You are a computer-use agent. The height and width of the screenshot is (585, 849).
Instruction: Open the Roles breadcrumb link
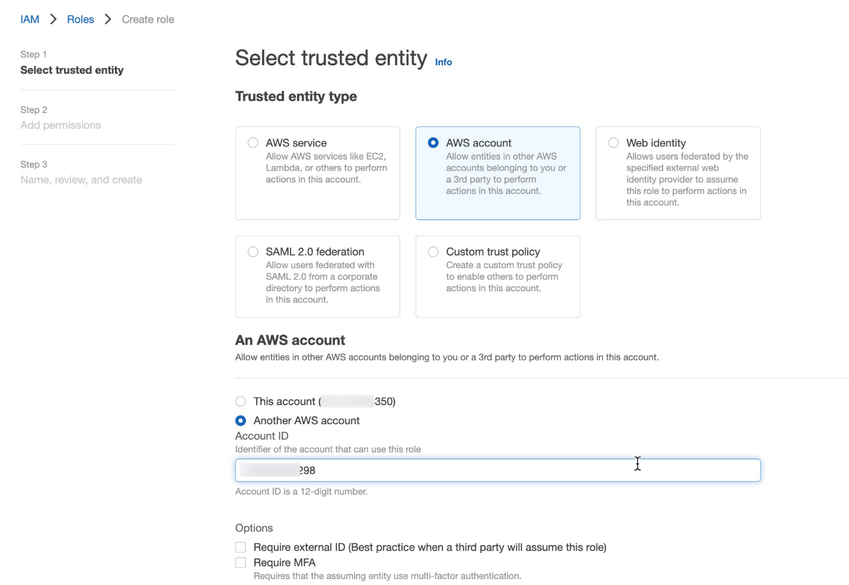pos(80,19)
